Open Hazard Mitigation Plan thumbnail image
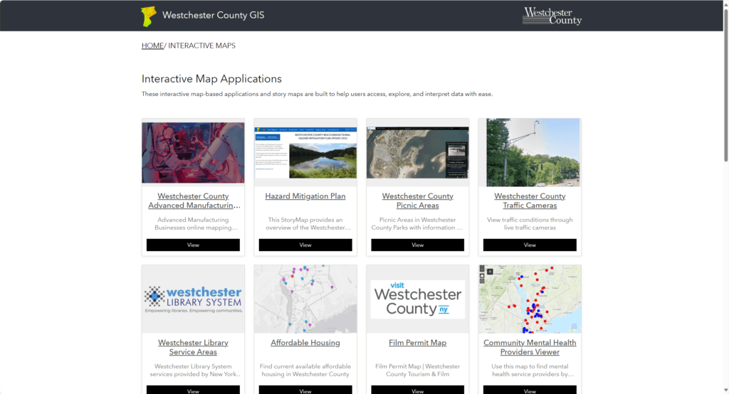Viewport: 729px width, 394px height. point(305,153)
